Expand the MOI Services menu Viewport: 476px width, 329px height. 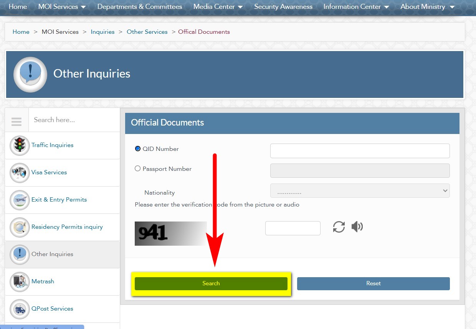(62, 7)
